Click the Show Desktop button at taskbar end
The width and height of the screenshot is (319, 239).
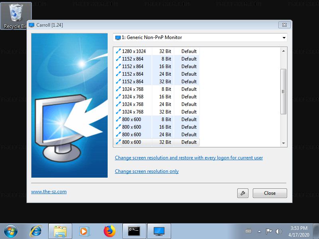(x=316, y=231)
